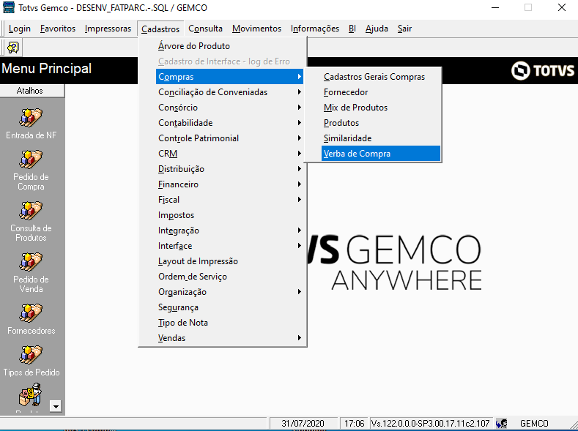This screenshot has height=431, width=578.
Task: Open the Impressoras menu
Action: tap(108, 29)
